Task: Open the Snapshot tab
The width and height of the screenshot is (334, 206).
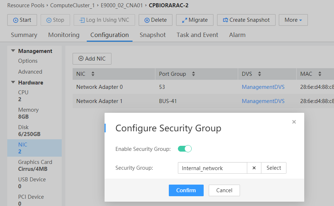Action: pos(152,35)
